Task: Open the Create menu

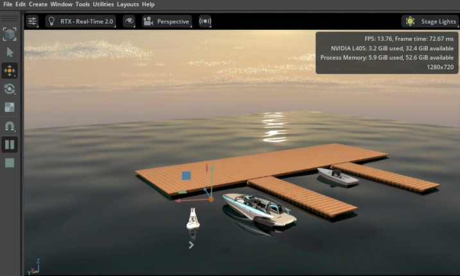Action: (38, 4)
